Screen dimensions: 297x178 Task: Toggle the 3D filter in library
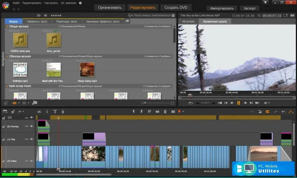[x=39, y=15]
